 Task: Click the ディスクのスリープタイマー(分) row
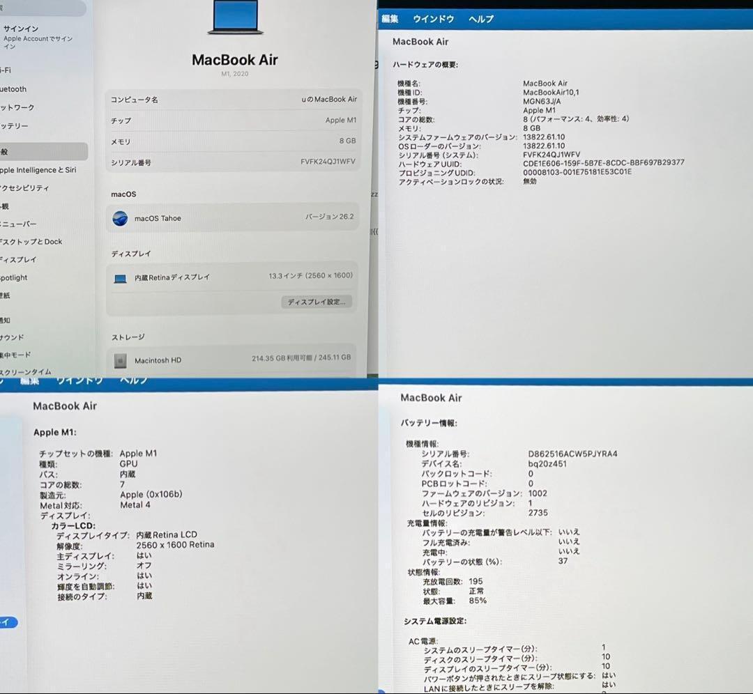pyautogui.click(x=517, y=658)
